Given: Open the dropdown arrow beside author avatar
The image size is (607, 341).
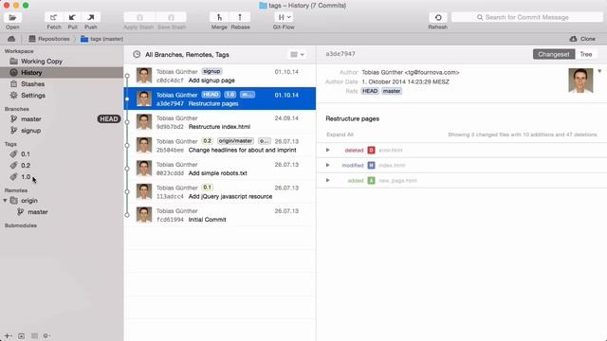Looking at the screenshot, I should click(x=599, y=71).
